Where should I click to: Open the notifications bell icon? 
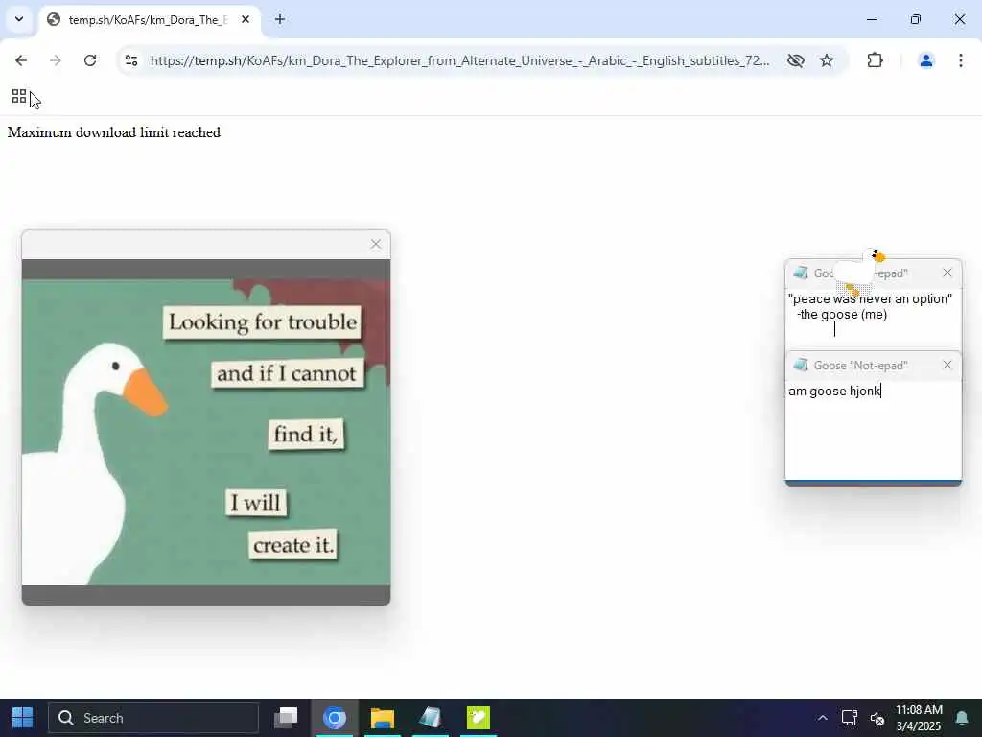(962, 718)
